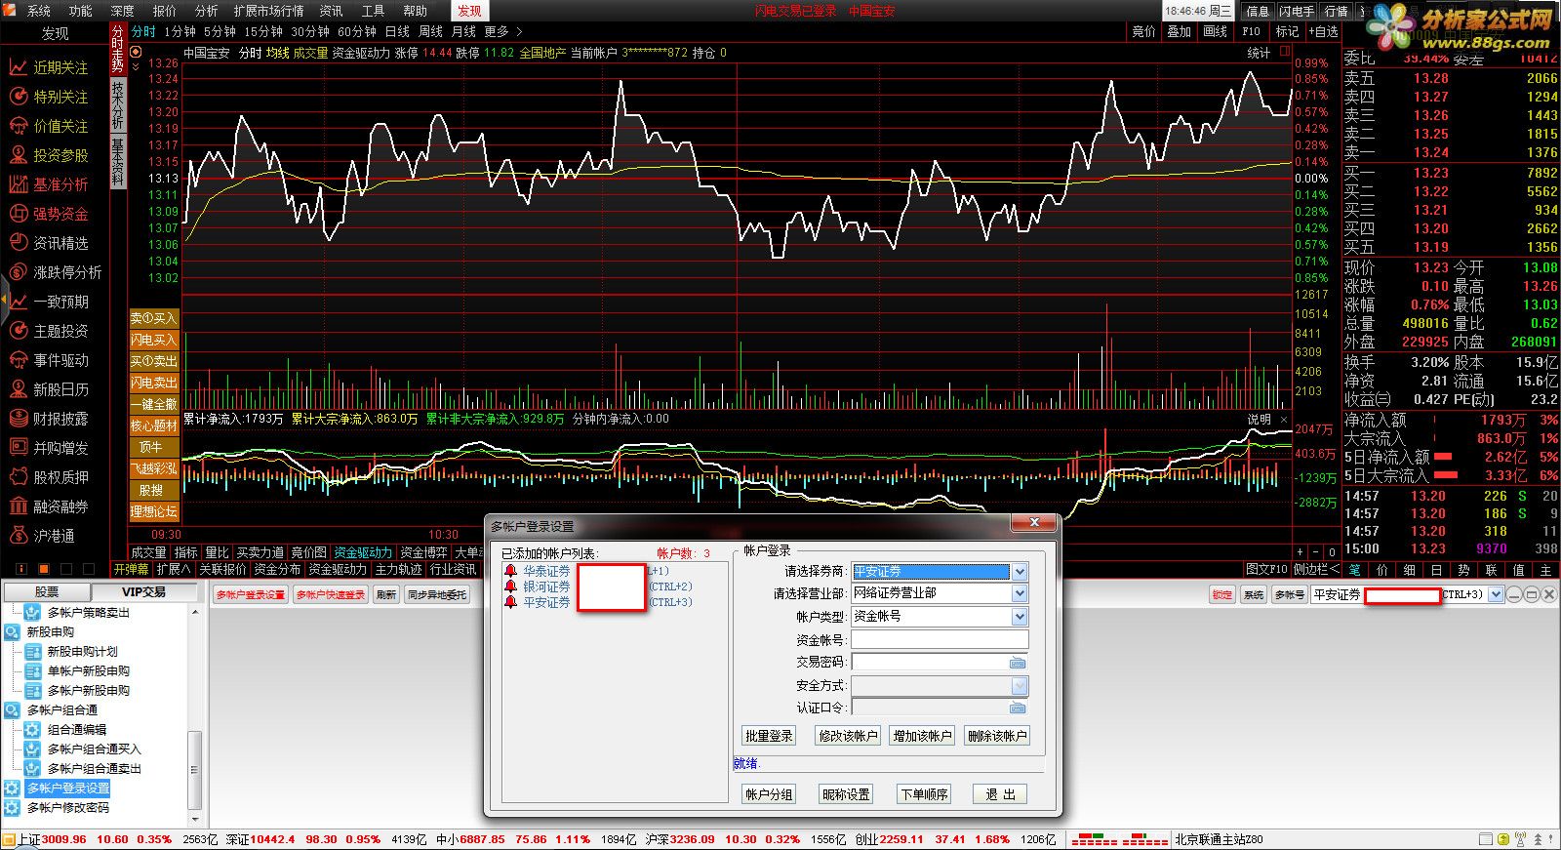Open 沪港通 sidebar icon
Image resolution: width=1561 pixels, height=850 pixels.
[18, 536]
